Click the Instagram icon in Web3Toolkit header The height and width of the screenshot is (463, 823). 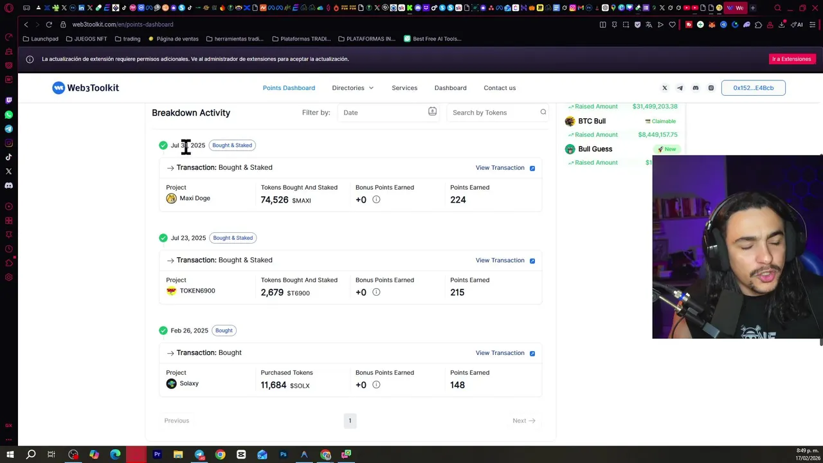point(711,88)
